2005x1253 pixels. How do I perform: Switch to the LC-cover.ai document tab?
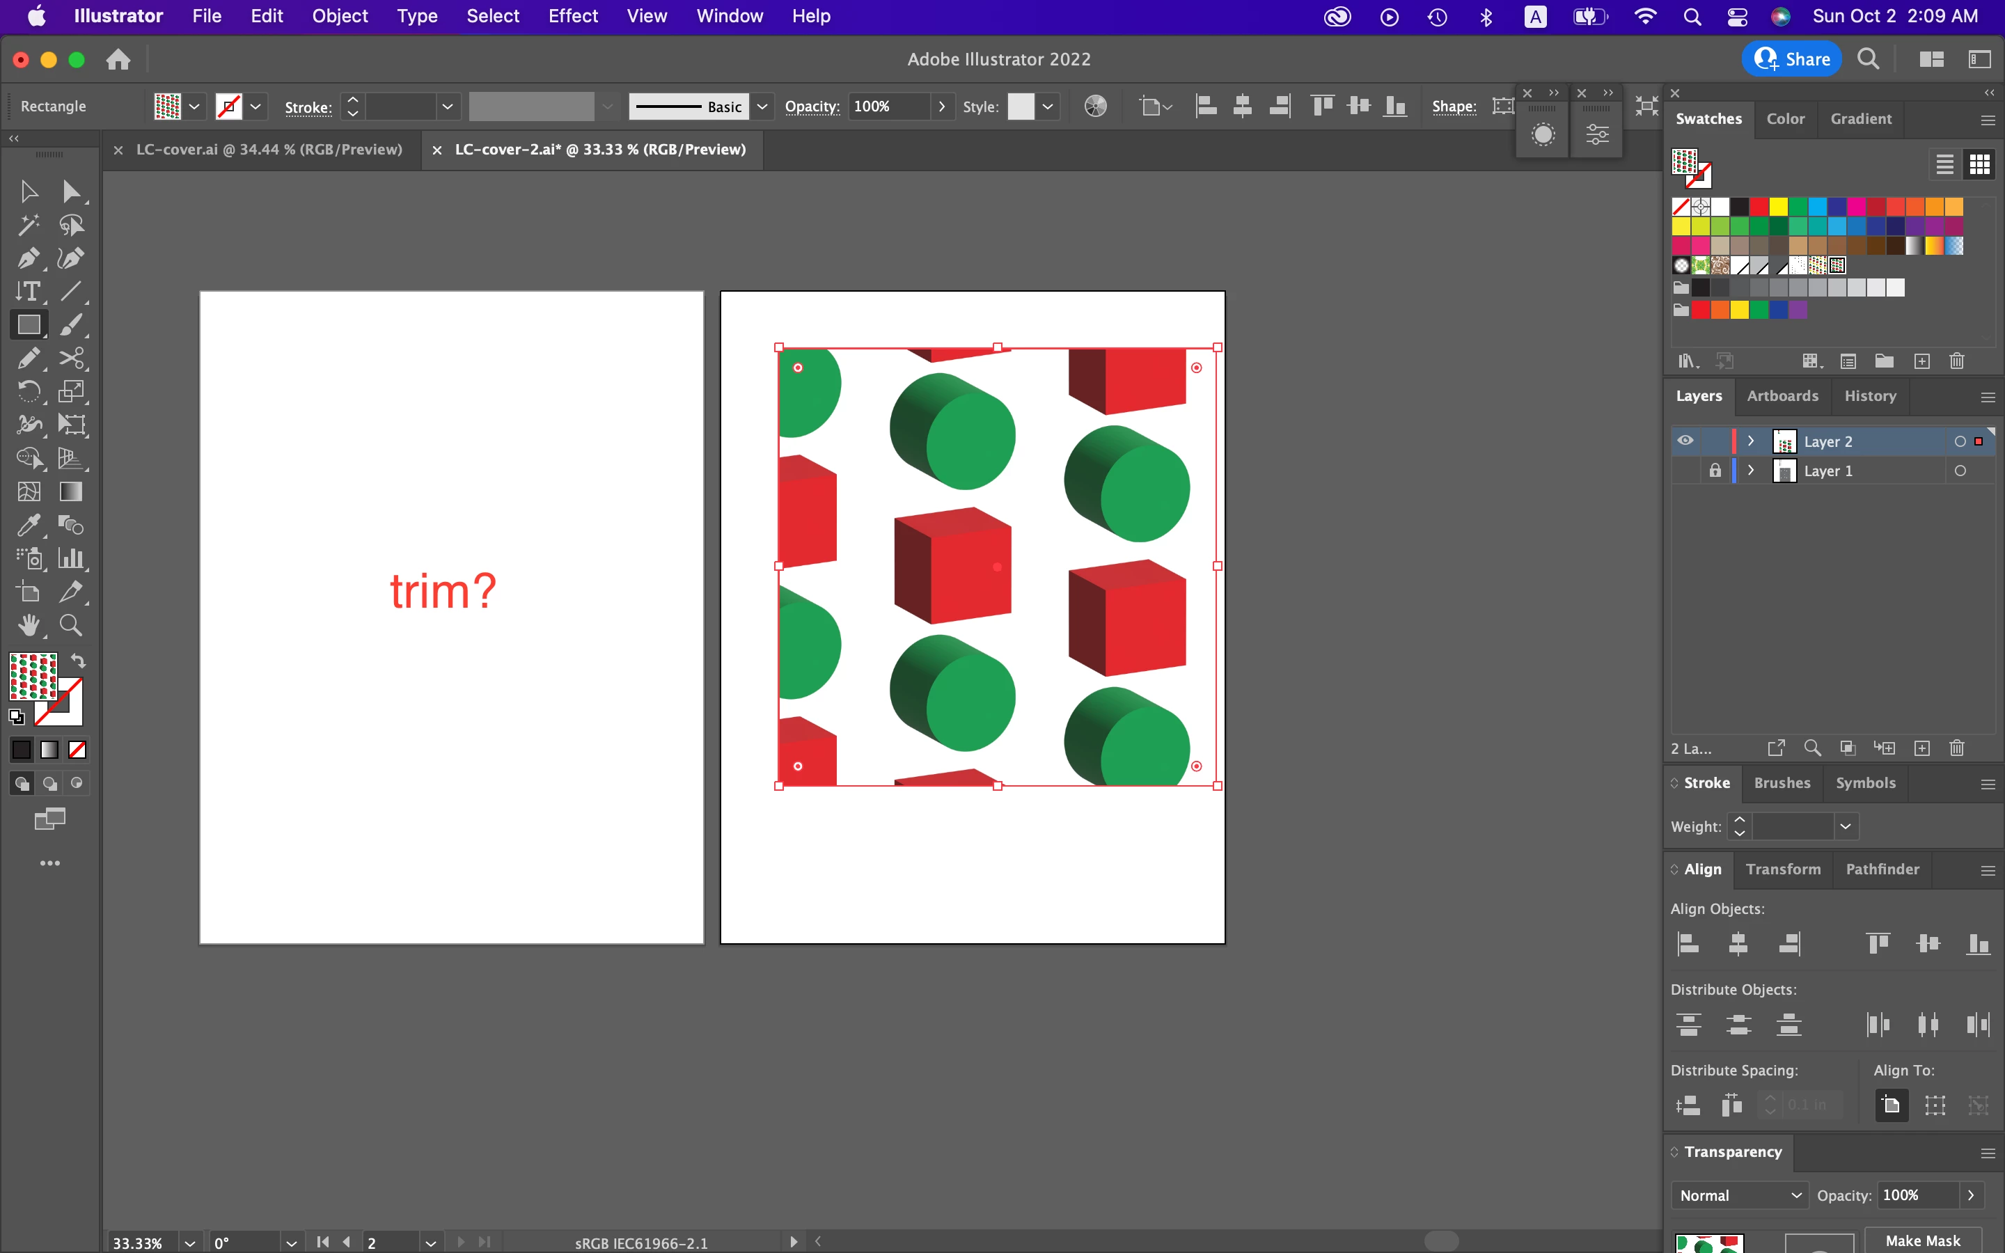[x=269, y=149]
